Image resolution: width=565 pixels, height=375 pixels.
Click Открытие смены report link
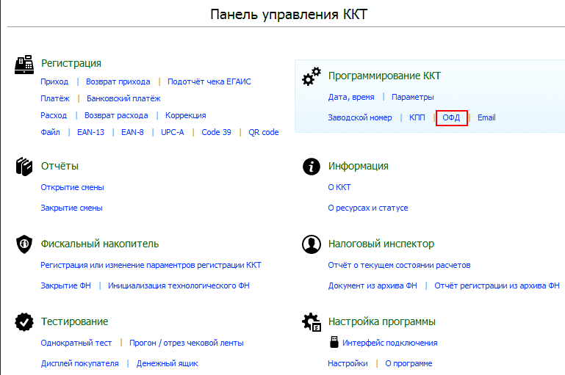pyautogui.click(x=72, y=188)
